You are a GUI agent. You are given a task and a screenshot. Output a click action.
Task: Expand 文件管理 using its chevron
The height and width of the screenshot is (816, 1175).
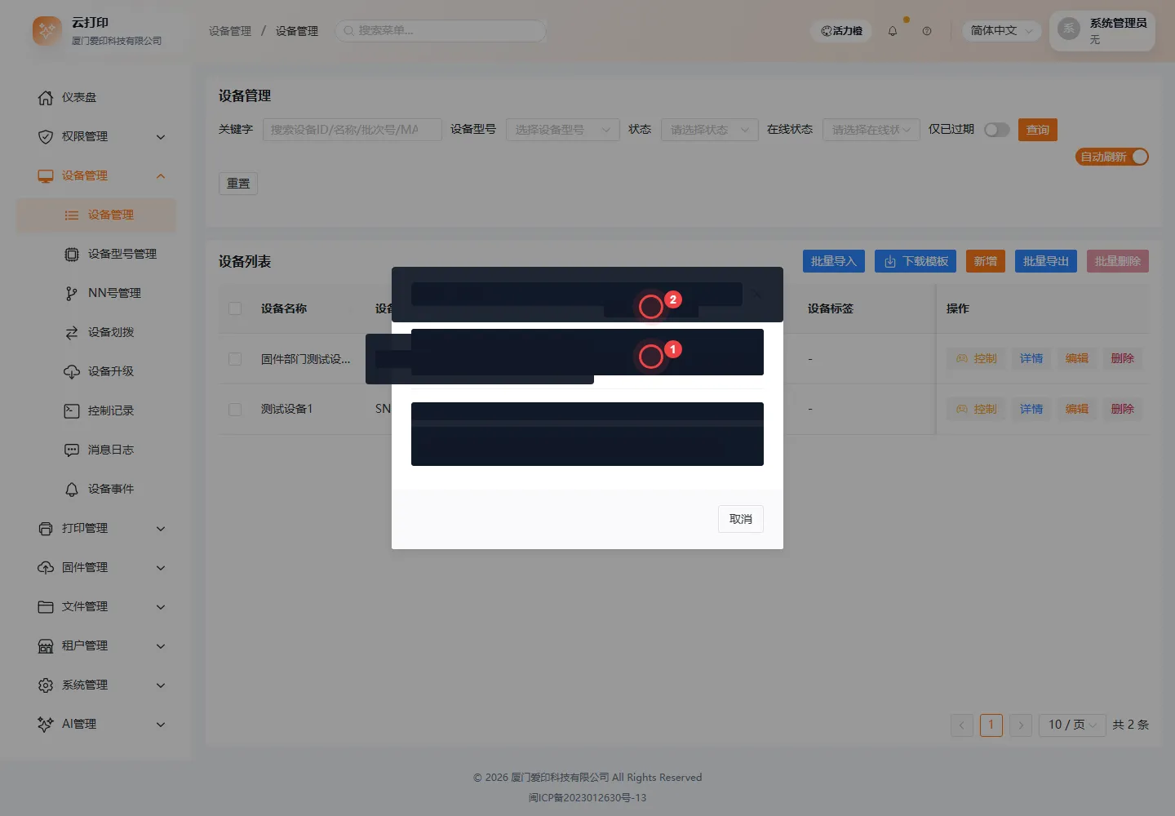161,607
